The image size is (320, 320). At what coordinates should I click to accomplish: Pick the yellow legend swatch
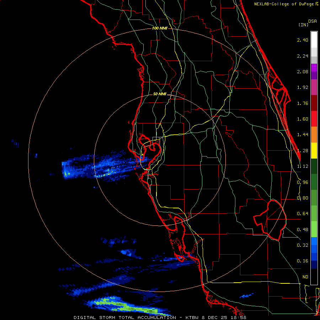(314, 150)
